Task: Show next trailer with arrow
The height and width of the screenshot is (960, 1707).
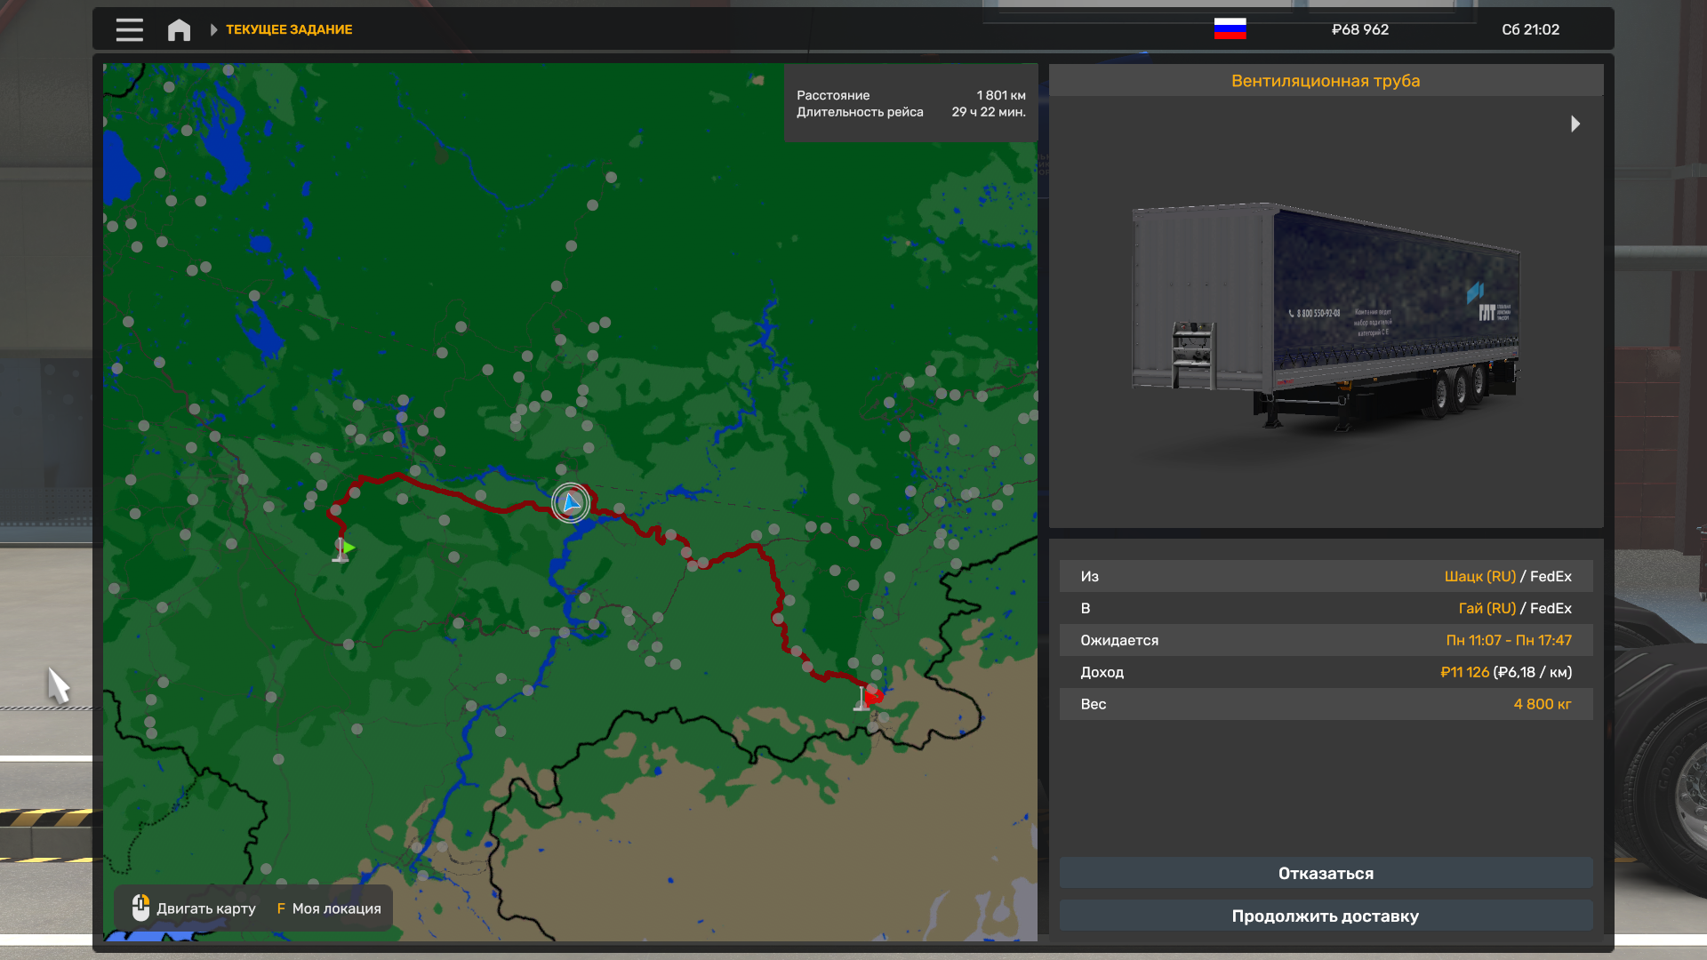Action: point(1575,124)
